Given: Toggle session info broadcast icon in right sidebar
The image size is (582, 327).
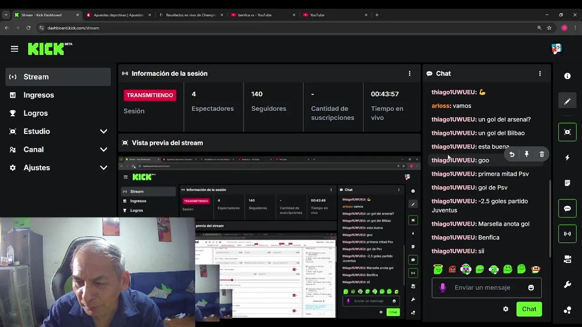Looking at the screenshot, I should [567, 234].
